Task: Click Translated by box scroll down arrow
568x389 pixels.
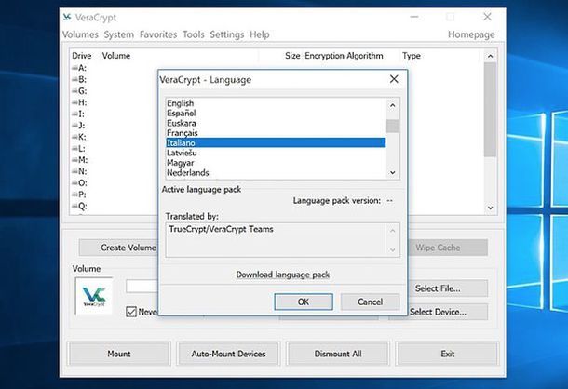Action: tap(392, 250)
